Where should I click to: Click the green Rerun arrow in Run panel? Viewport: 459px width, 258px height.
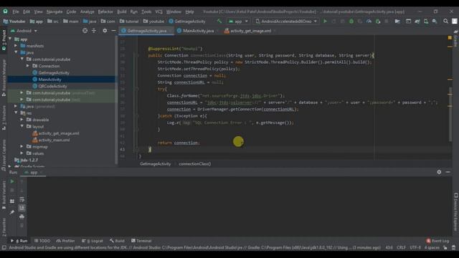12,181
